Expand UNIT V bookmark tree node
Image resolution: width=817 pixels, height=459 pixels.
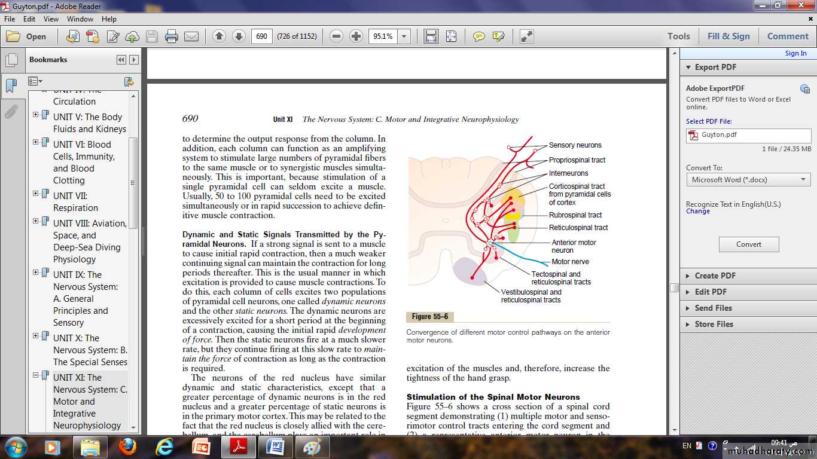(36, 115)
